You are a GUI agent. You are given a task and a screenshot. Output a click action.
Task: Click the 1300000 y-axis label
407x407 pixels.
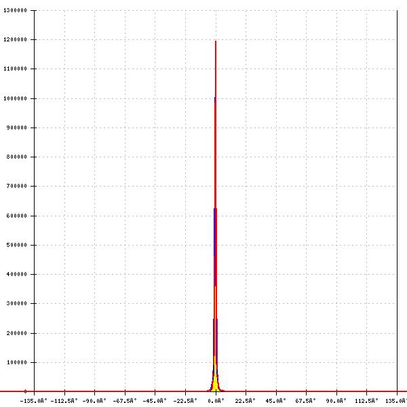pyautogui.click(x=16, y=10)
